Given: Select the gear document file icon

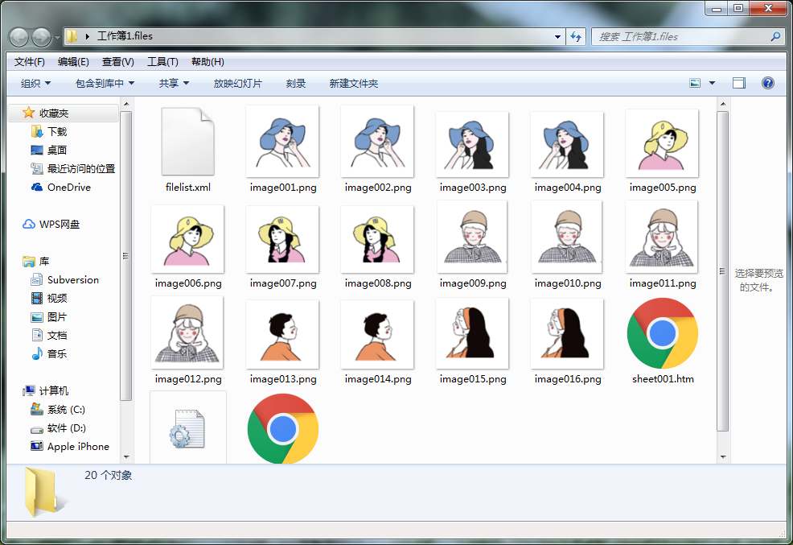Looking at the screenshot, I should pyautogui.click(x=188, y=428).
